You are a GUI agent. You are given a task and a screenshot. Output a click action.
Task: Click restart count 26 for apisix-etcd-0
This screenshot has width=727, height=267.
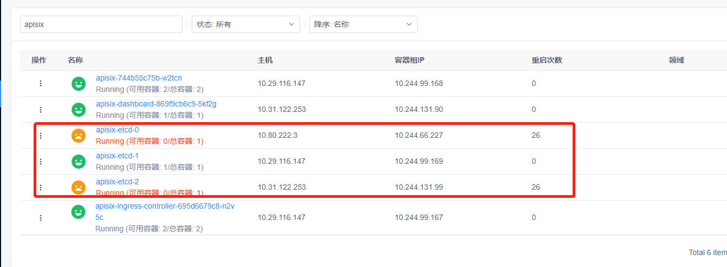(x=536, y=135)
